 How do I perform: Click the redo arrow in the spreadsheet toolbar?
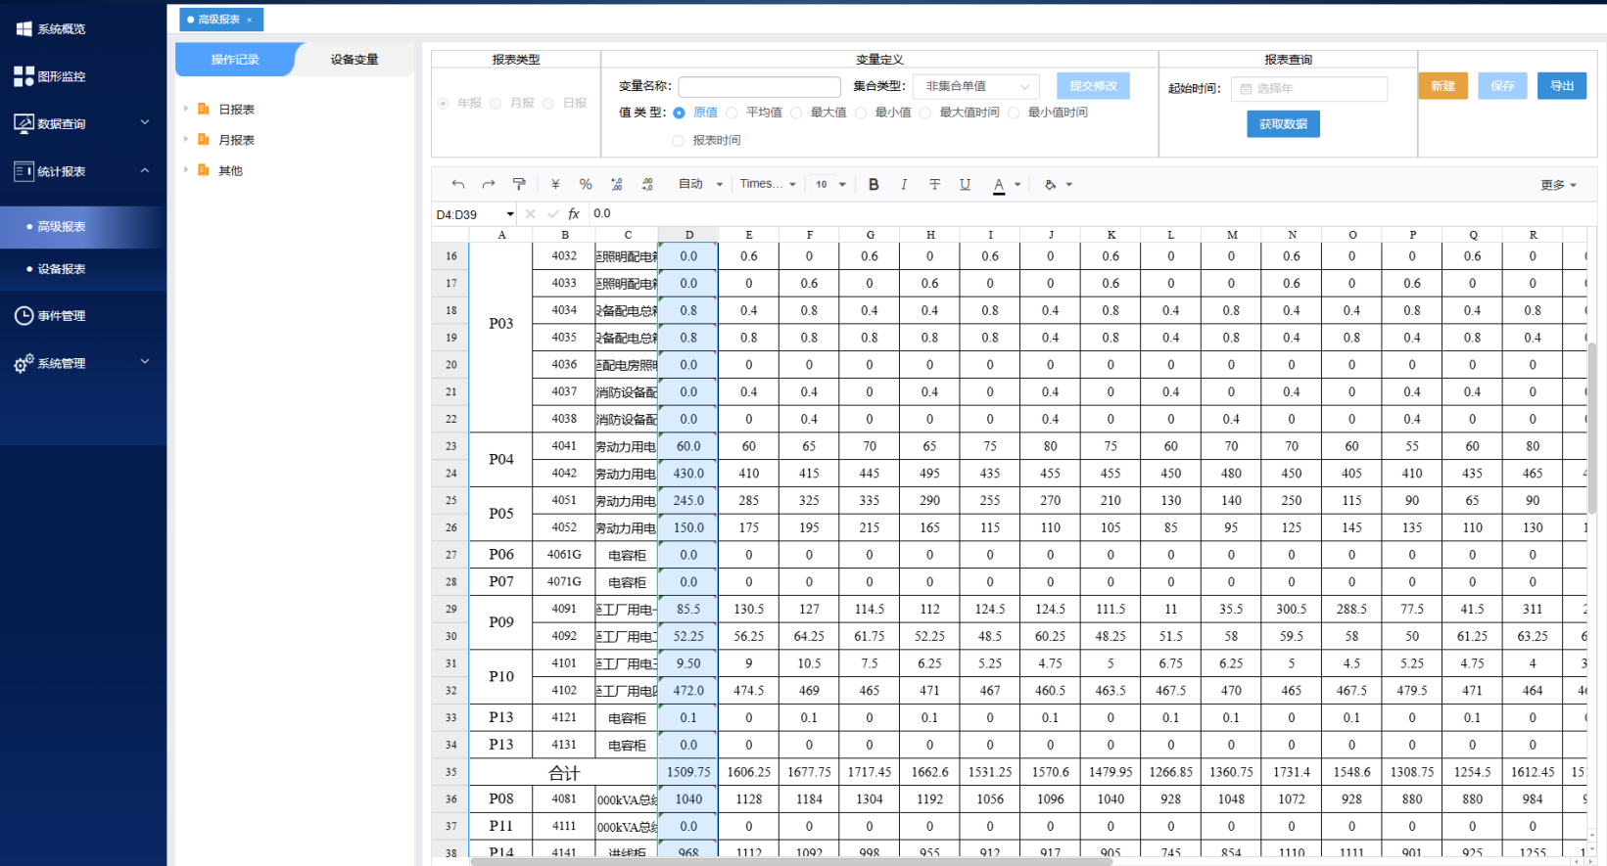click(488, 184)
